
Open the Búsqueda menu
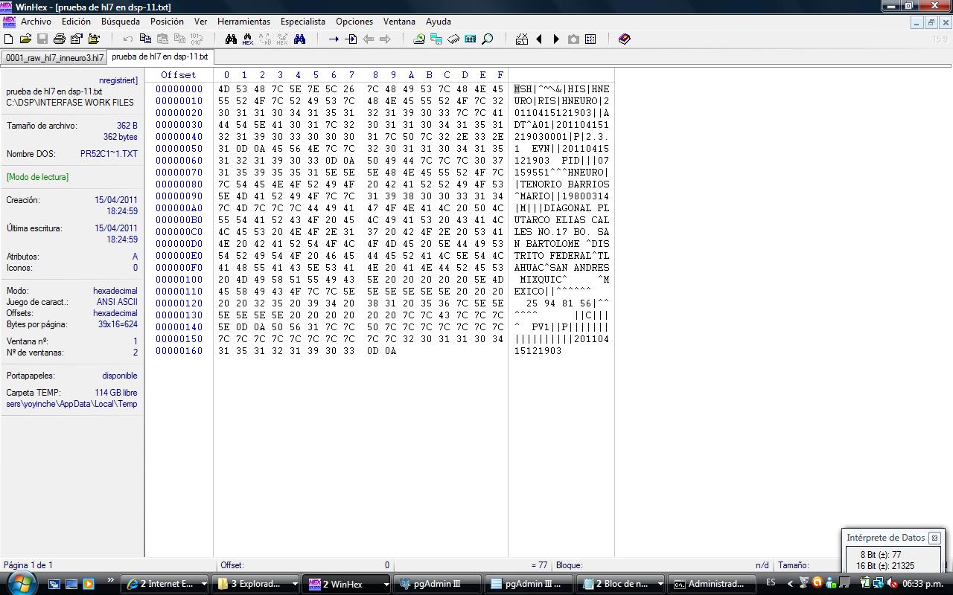121,22
